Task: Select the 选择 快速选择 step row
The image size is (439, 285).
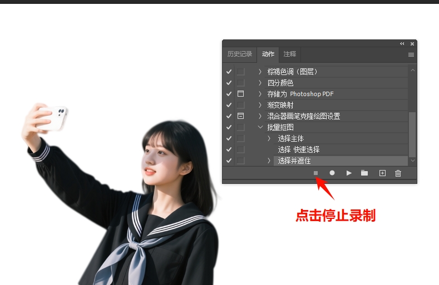Action: click(x=341, y=149)
